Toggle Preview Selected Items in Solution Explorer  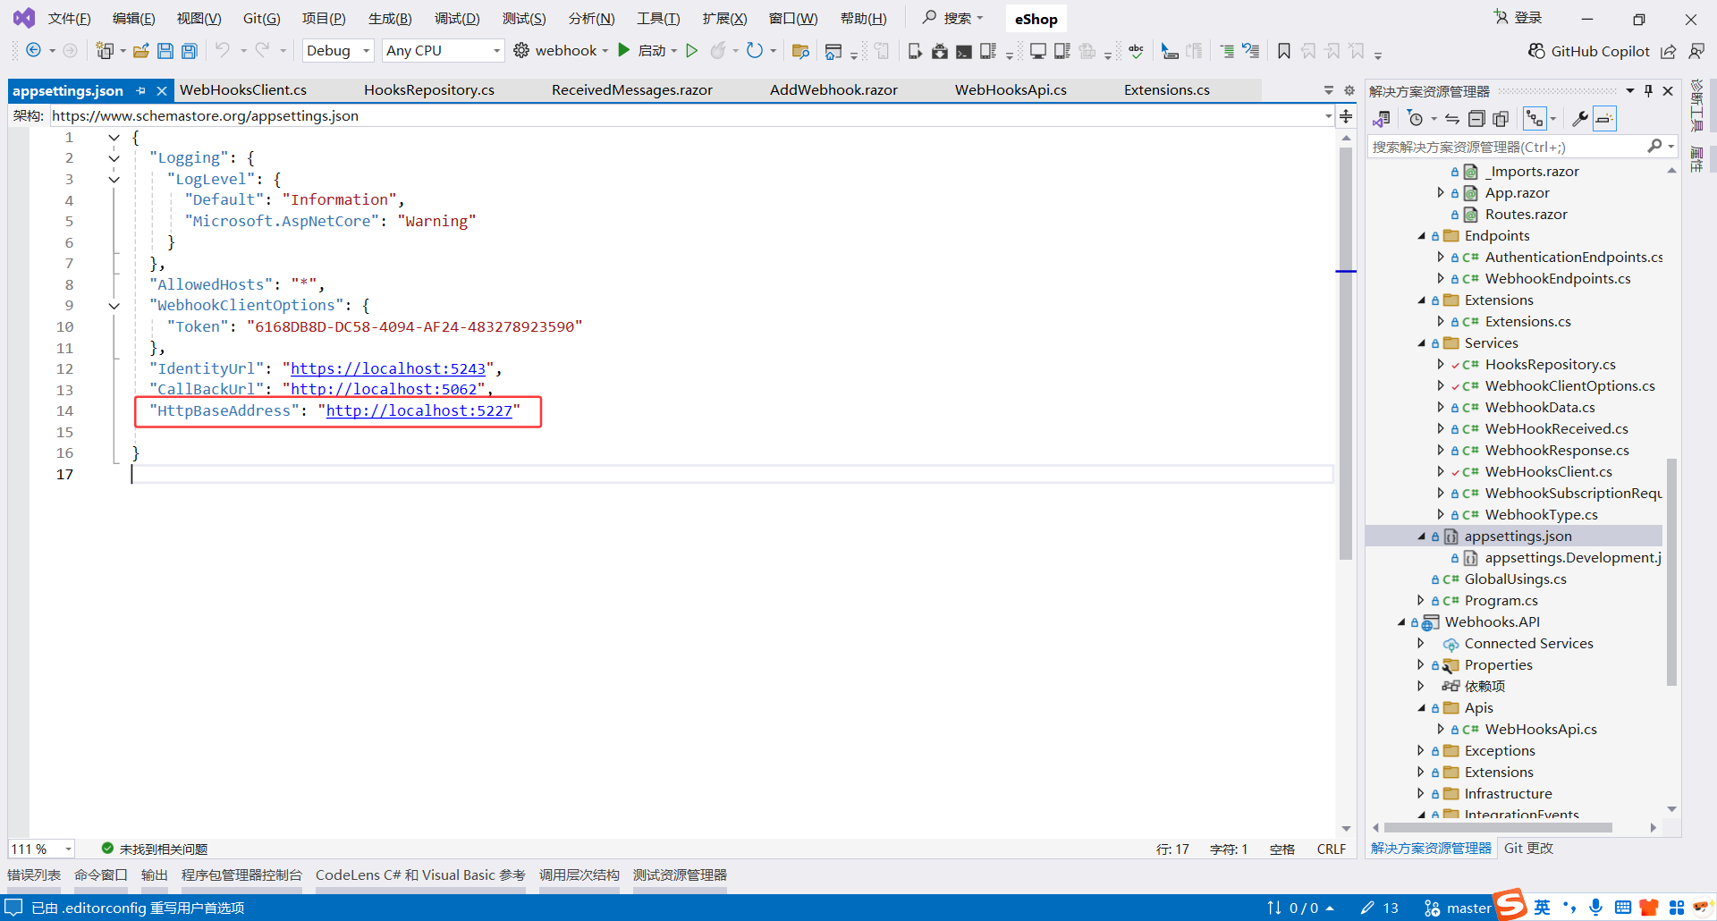1605,118
